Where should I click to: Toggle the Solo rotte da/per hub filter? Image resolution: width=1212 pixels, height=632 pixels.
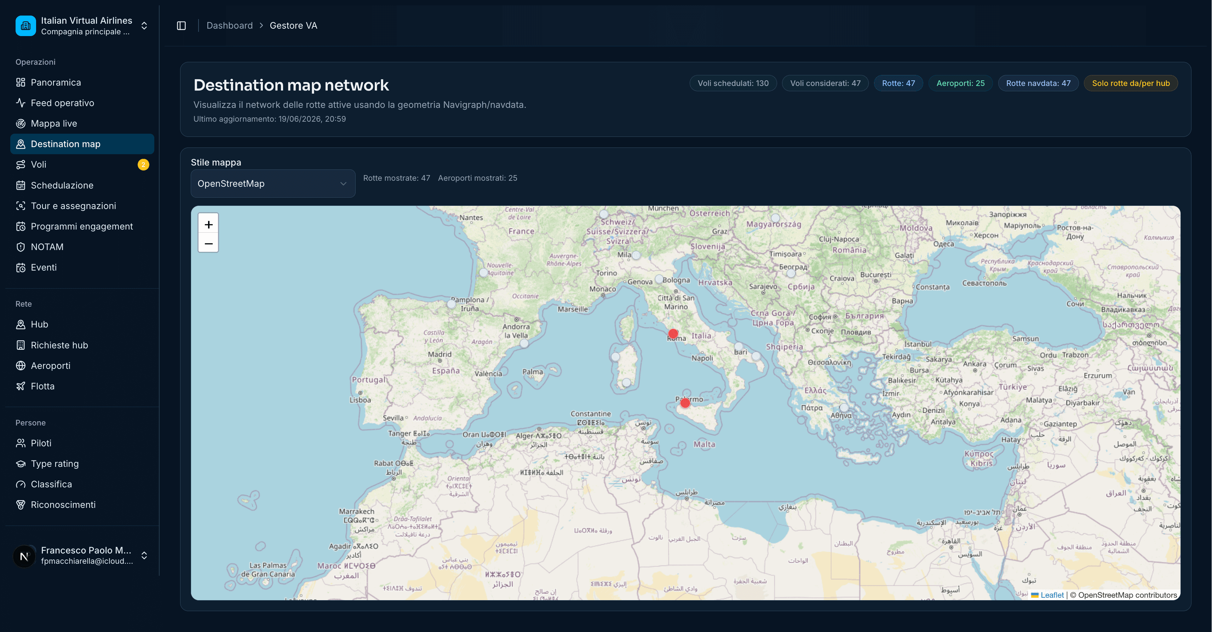coord(1131,83)
